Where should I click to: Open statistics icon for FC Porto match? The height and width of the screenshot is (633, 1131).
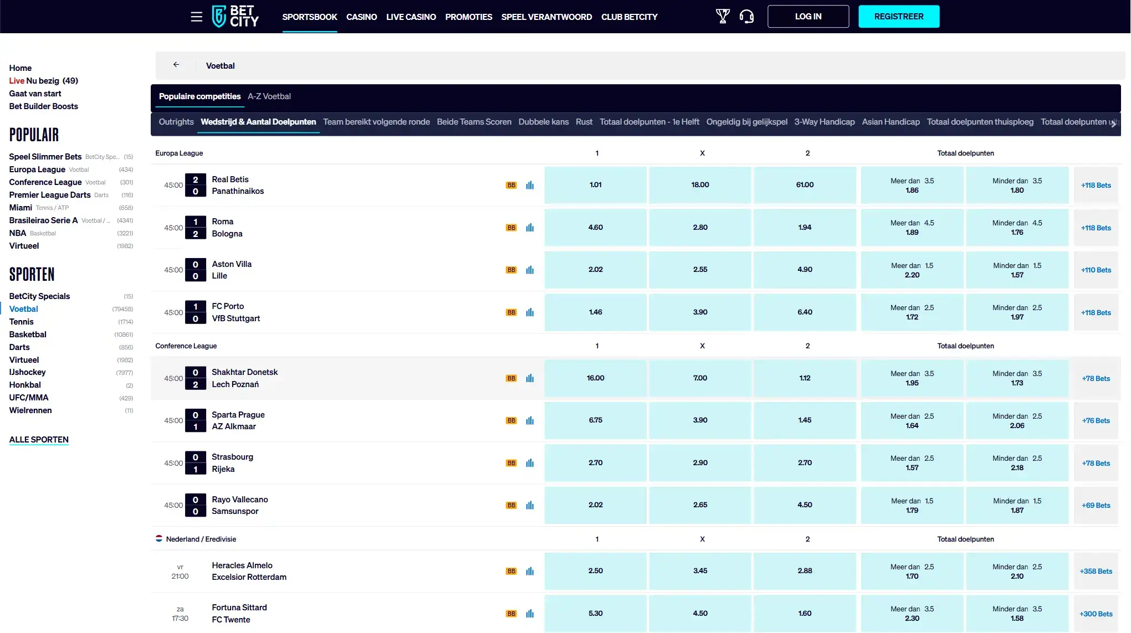coord(530,312)
